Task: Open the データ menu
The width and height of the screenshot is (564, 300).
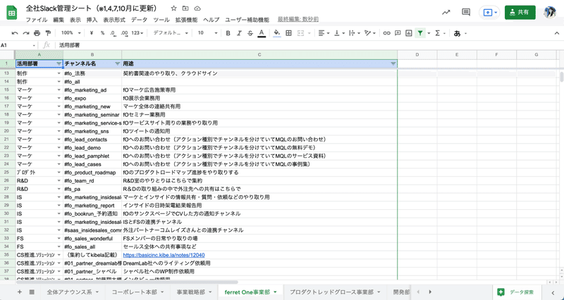Action: (x=139, y=20)
